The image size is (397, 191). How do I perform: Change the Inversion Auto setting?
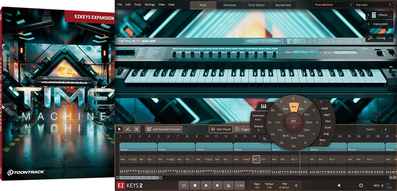pyautogui.click(x=258, y=118)
